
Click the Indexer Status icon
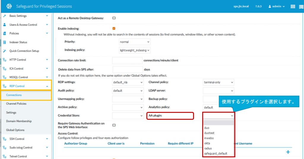point(5,42)
